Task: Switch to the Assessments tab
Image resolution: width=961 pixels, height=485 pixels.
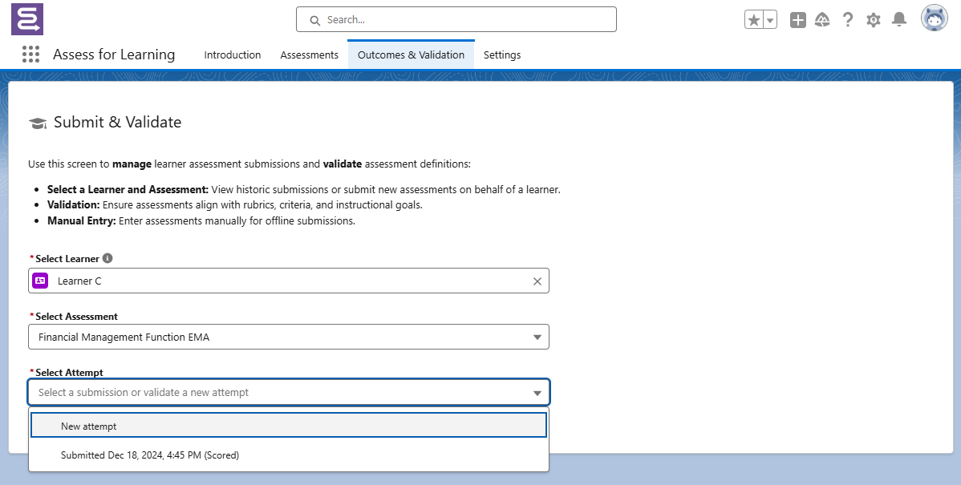Action: click(309, 55)
